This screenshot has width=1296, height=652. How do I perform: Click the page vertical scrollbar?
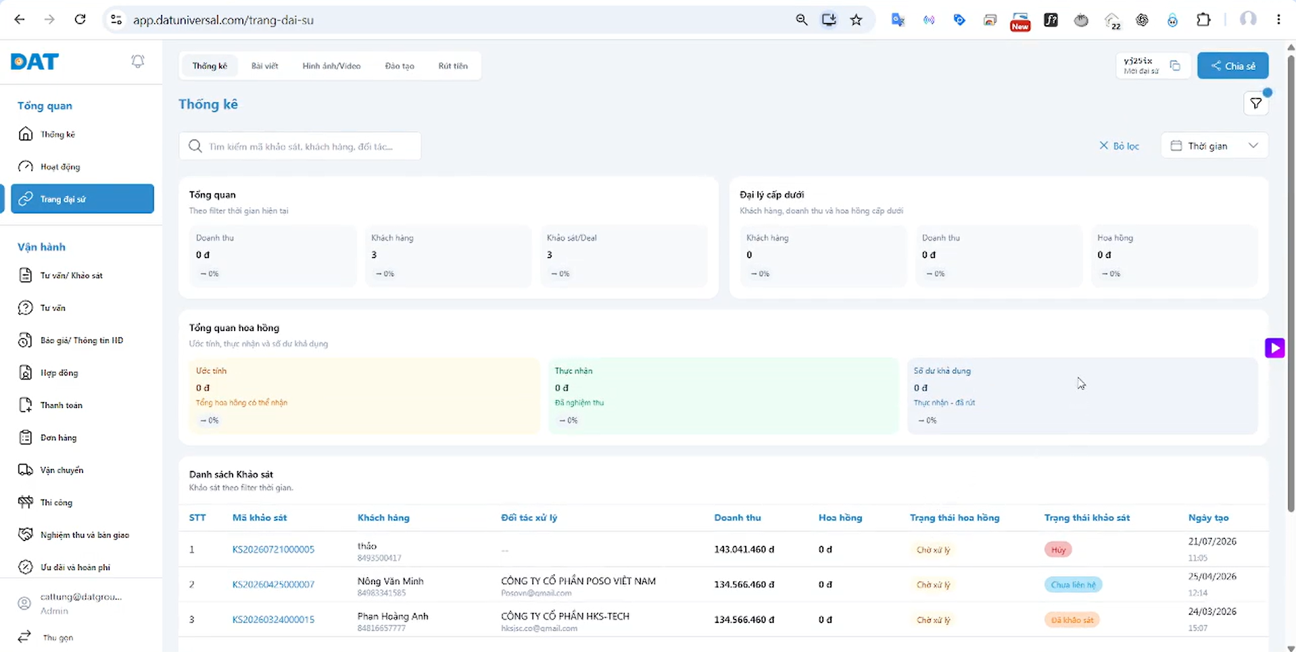[x=1290, y=284]
